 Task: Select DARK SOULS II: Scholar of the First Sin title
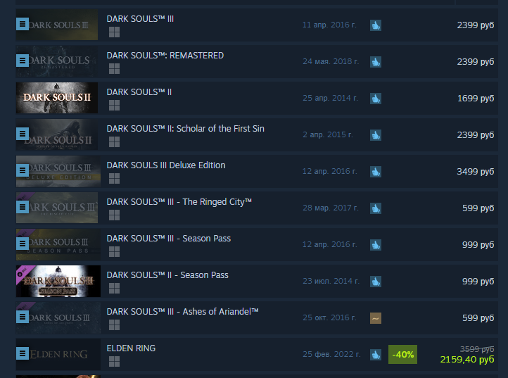click(x=185, y=129)
